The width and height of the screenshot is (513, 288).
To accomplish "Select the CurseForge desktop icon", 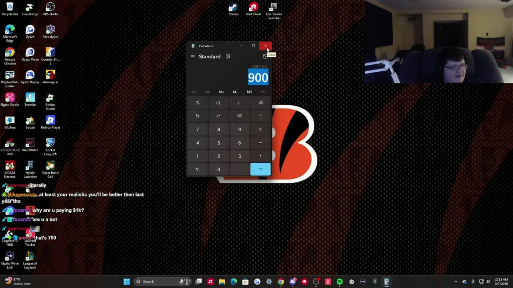I will point(30,9).
